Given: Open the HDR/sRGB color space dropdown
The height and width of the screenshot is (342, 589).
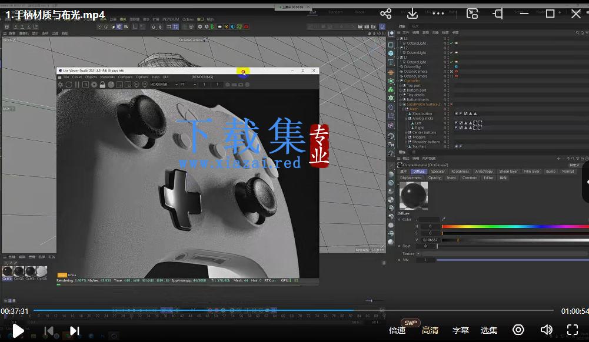Looking at the screenshot, I should pos(164,85).
